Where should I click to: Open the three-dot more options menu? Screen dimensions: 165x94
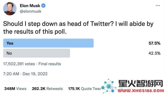point(158,6)
